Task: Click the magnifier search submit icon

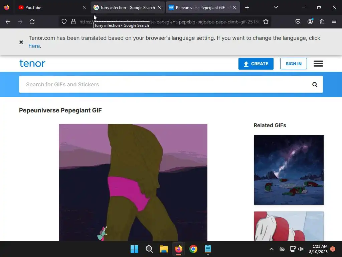Action: coord(315,85)
